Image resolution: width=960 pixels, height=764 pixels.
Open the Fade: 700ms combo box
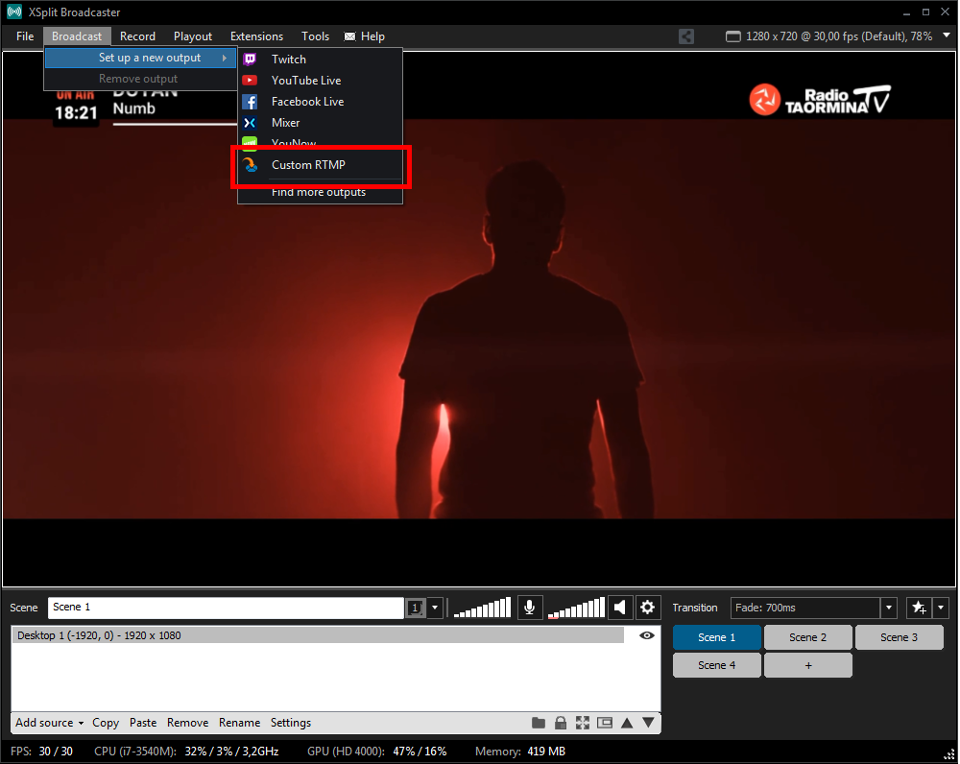813,608
